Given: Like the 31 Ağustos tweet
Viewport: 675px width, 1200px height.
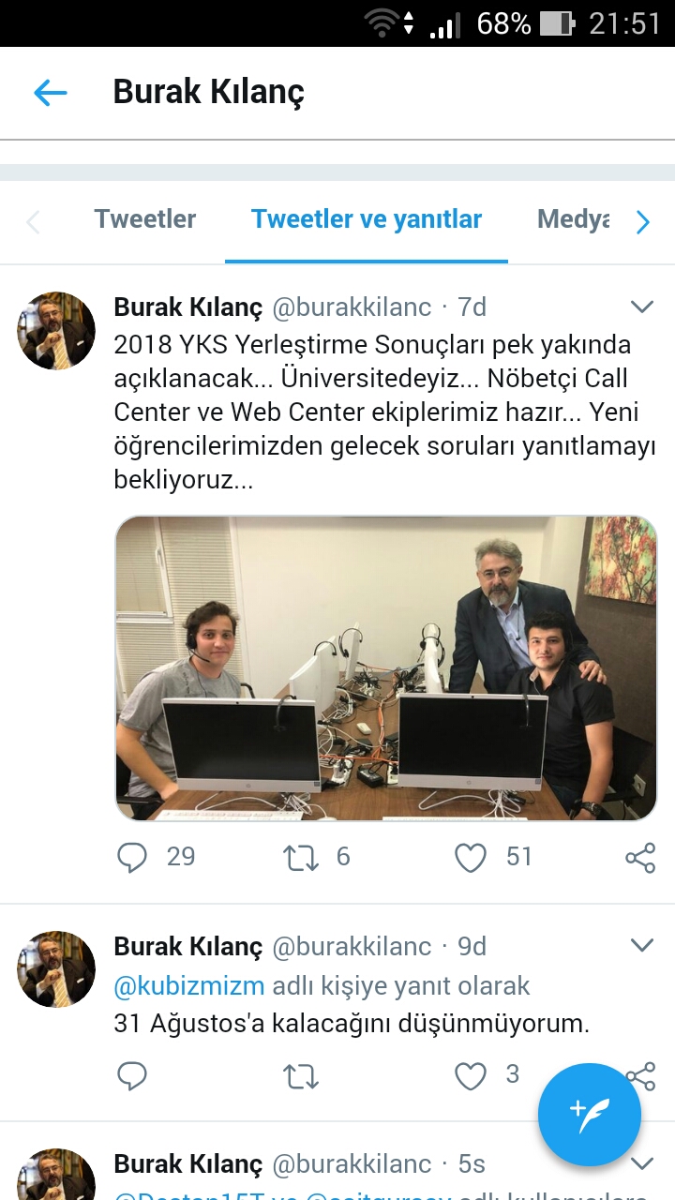Looking at the screenshot, I should [471, 1075].
